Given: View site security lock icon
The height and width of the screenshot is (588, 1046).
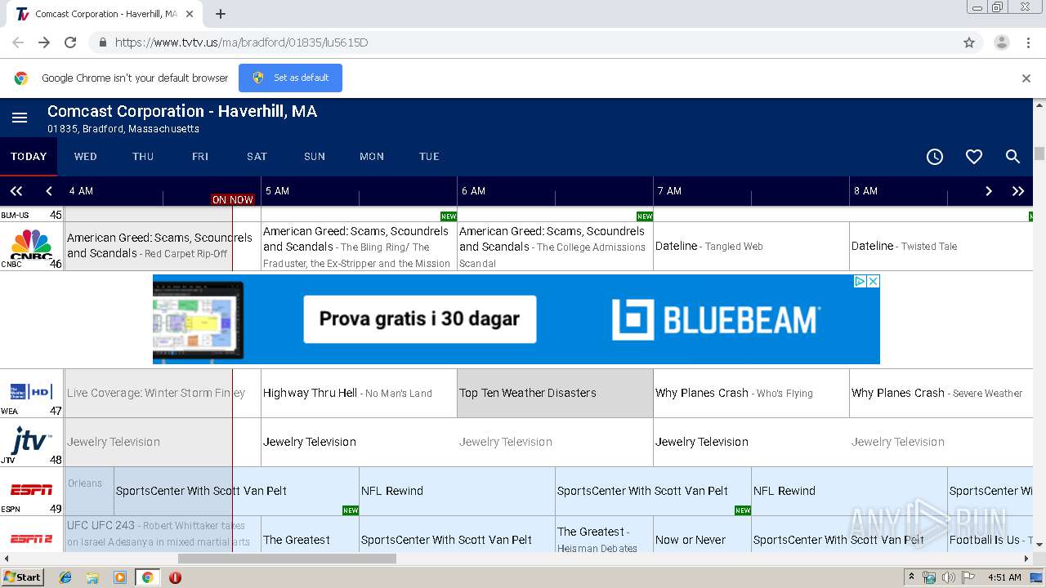Looking at the screenshot, I should coord(102,42).
